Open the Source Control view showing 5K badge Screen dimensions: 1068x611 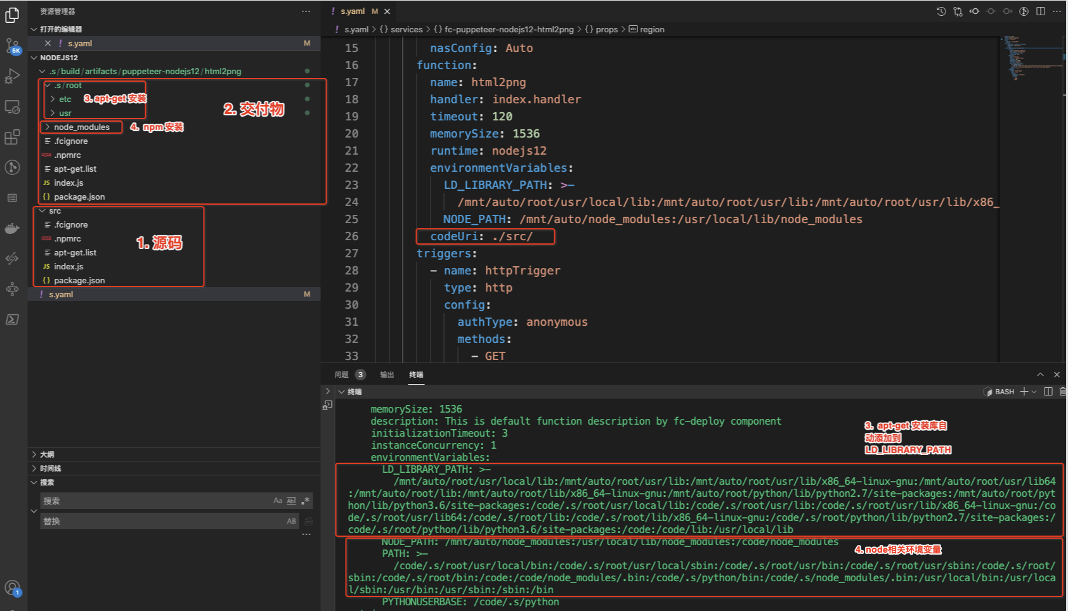pos(12,45)
